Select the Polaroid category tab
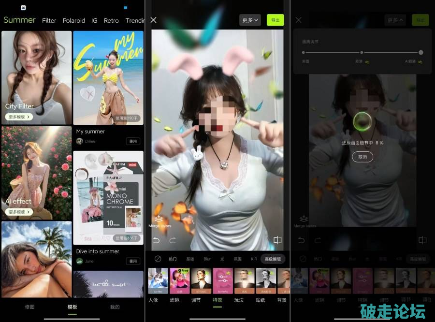The height and width of the screenshot is (322, 435). click(73, 21)
